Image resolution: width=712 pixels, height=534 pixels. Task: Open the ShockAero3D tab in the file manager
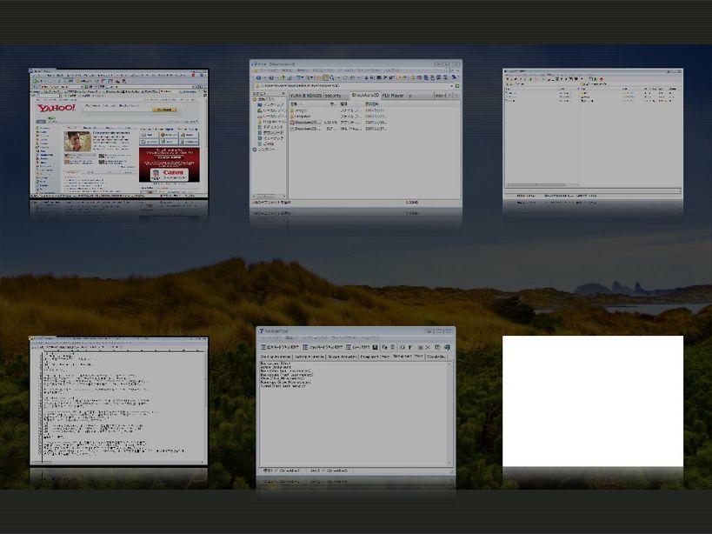click(x=364, y=96)
